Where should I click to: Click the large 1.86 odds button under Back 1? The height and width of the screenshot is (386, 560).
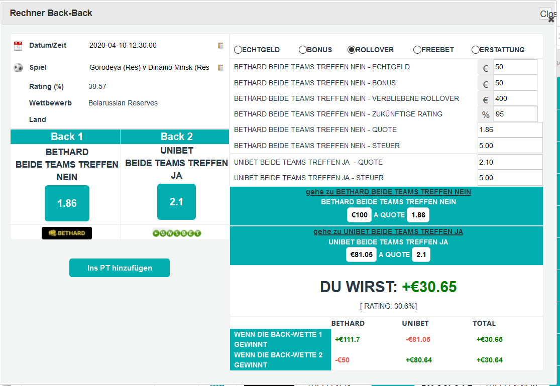67,203
